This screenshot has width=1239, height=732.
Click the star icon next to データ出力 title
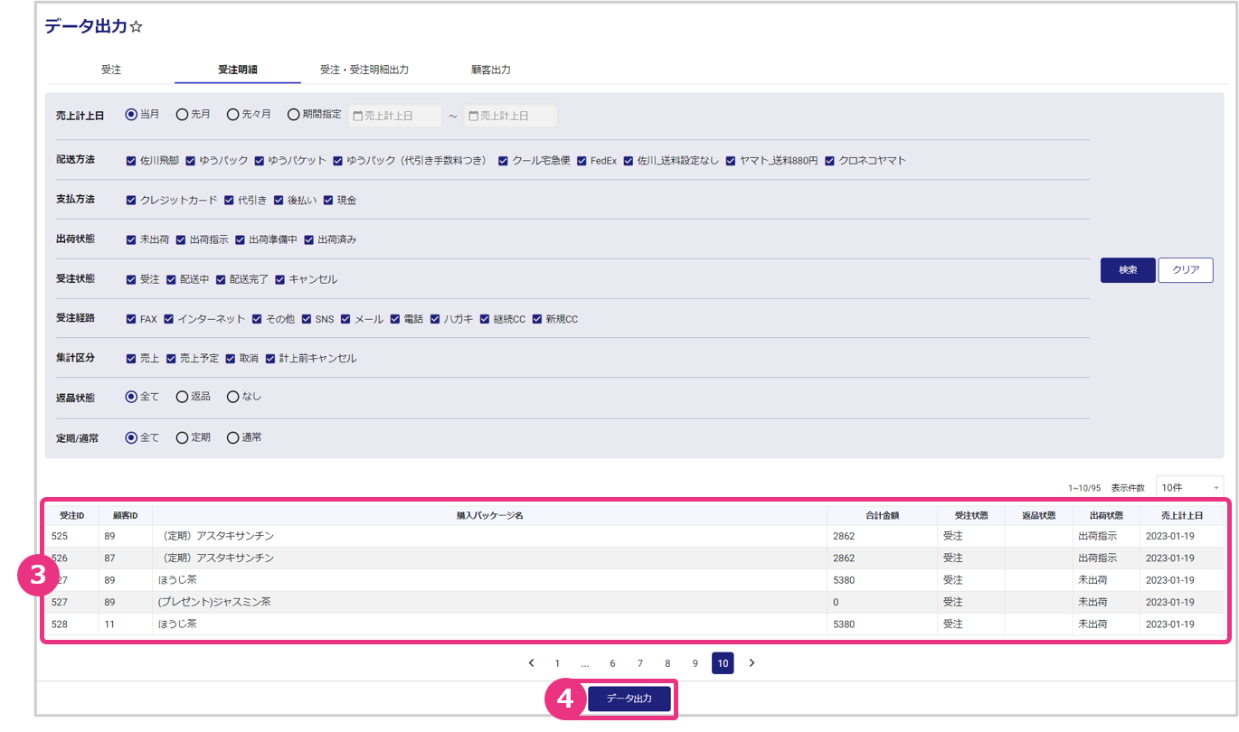pos(137,28)
